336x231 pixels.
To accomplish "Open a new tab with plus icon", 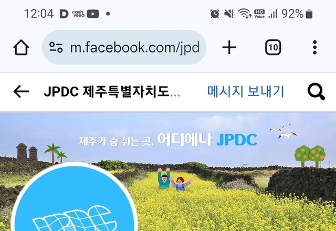I will (x=229, y=47).
